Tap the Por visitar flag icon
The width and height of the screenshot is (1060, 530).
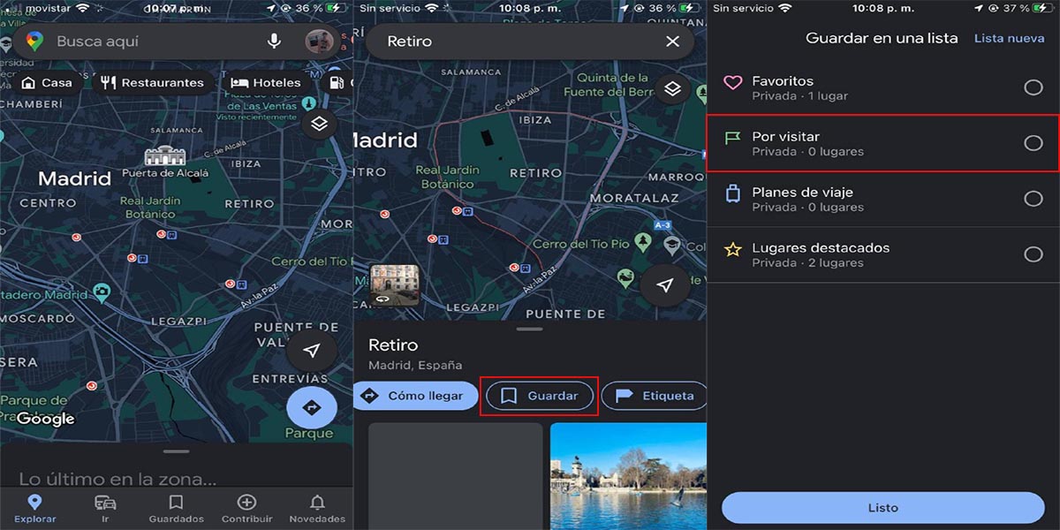tap(732, 138)
